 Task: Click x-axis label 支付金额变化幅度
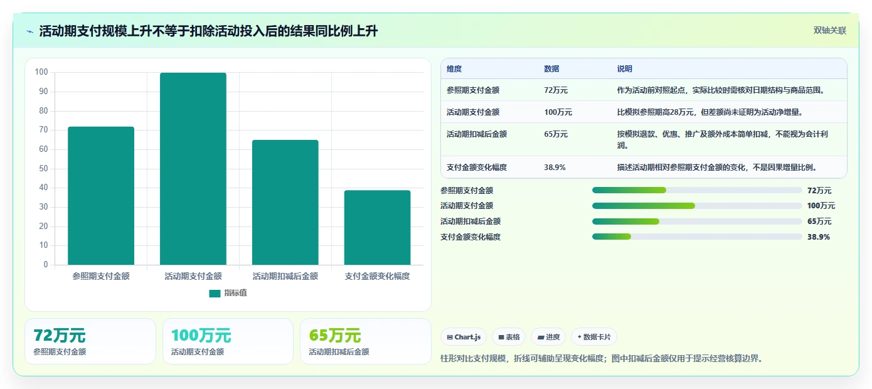point(378,276)
